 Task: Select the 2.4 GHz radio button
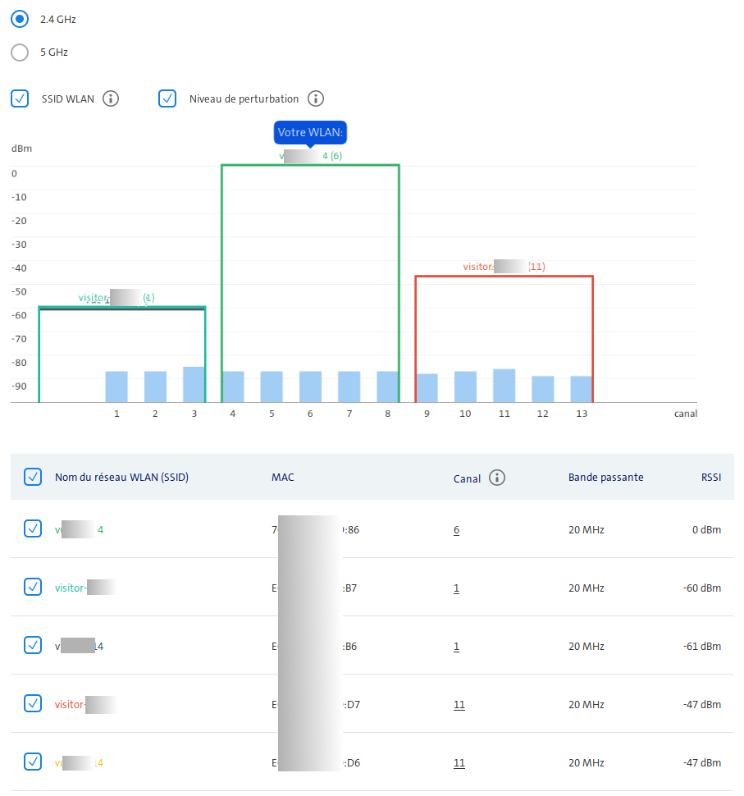(x=21, y=19)
